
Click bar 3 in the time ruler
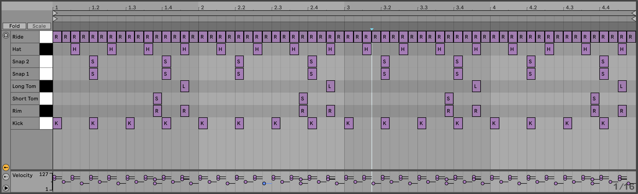348,7
